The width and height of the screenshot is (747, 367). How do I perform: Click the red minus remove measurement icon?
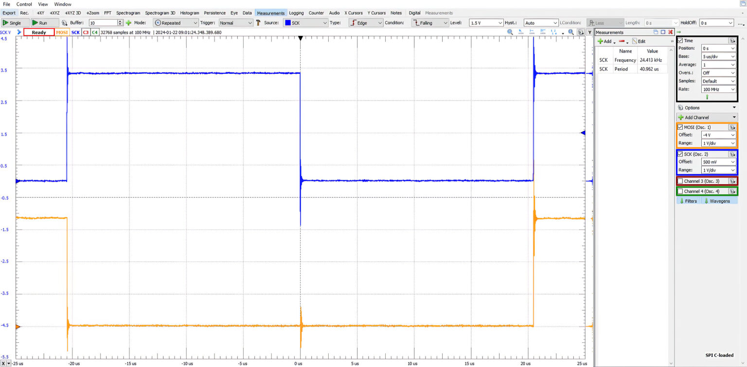tap(622, 41)
